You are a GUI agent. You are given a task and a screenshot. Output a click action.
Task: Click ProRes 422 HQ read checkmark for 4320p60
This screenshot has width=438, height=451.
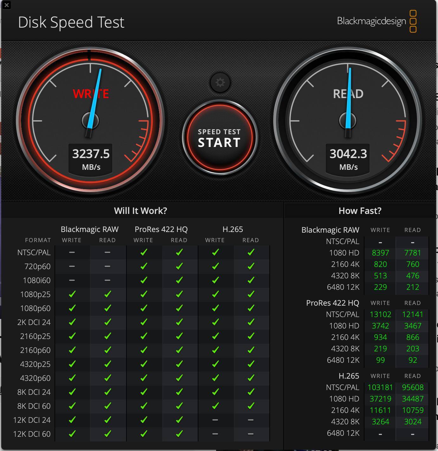pyautogui.click(x=179, y=378)
